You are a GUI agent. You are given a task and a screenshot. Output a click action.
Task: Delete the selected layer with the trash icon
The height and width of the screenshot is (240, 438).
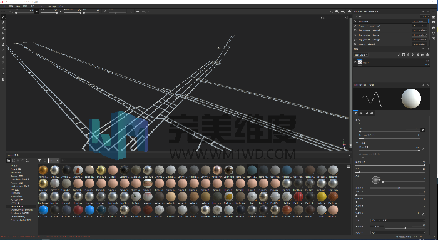click(x=427, y=55)
